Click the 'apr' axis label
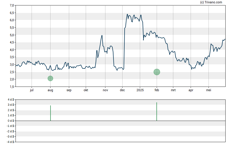Viewport: 230px width, 146px height. [x=191, y=90]
